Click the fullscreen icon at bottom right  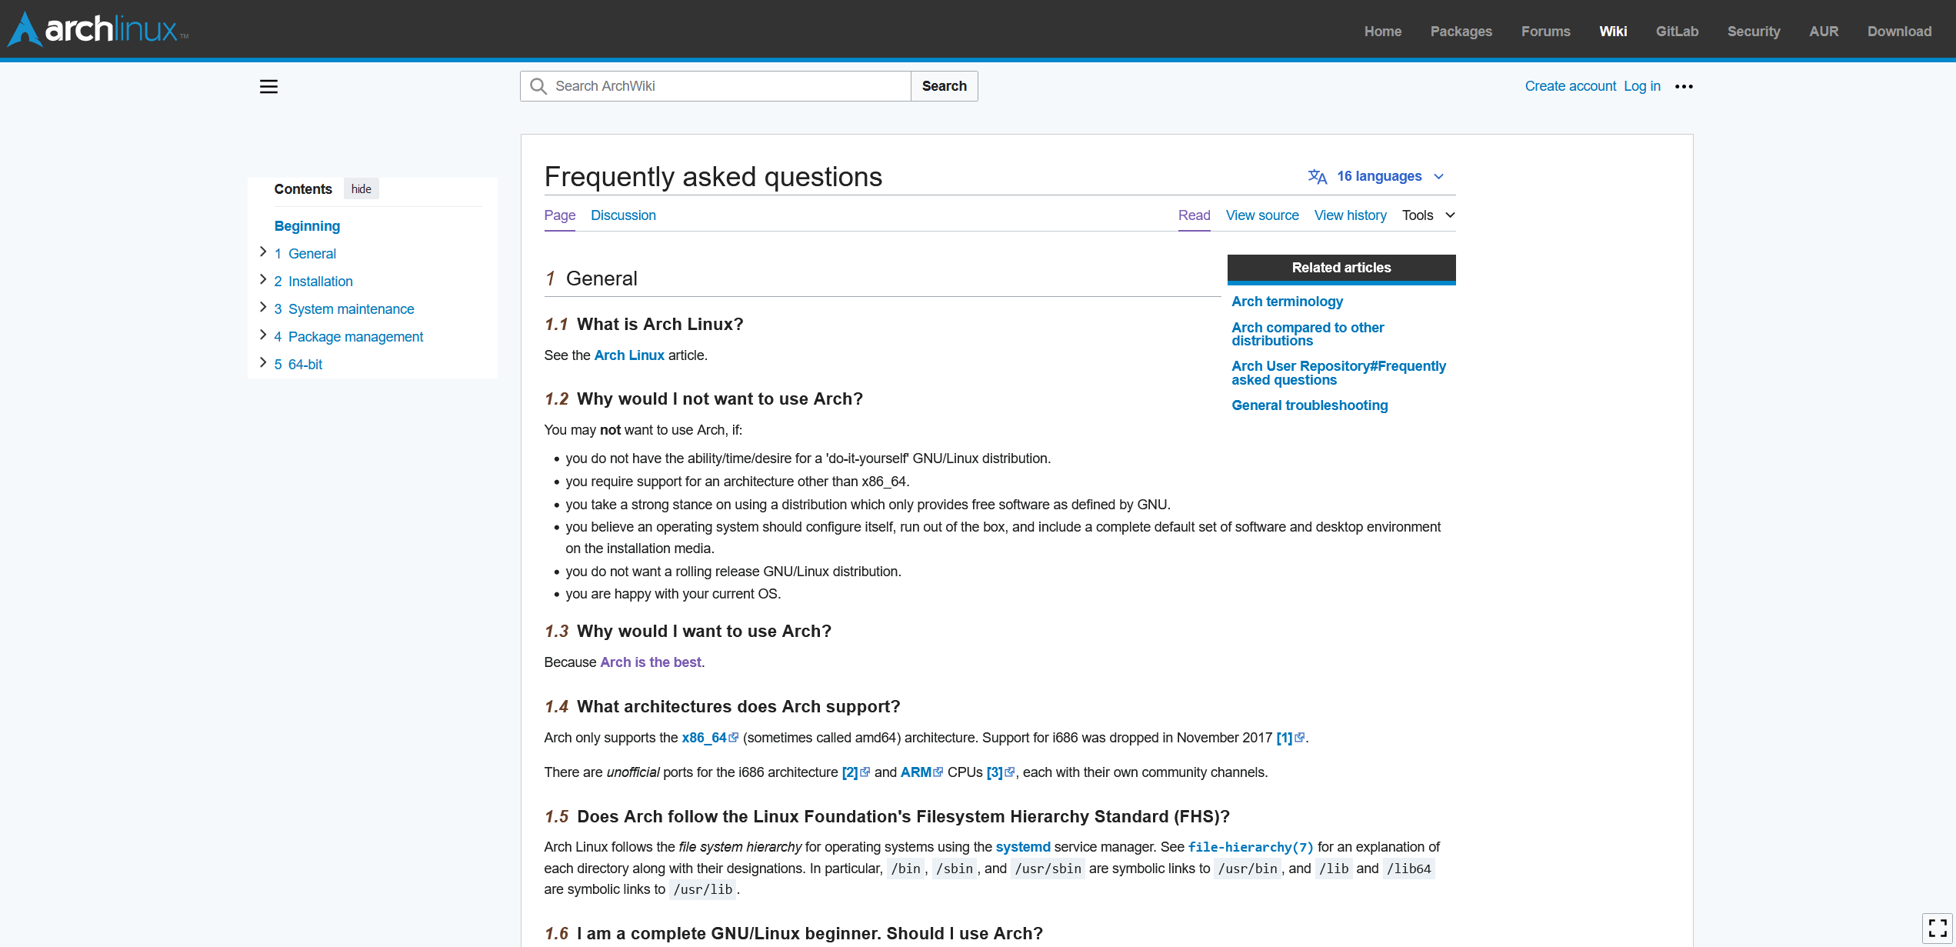point(1938,928)
